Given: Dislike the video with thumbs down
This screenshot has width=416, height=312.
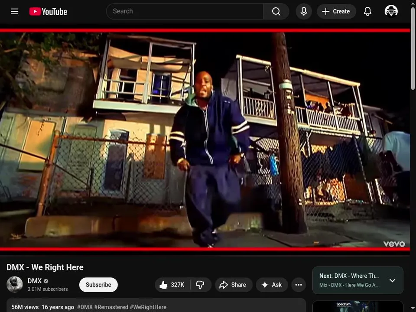Looking at the screenshot, I should [x=200, y=285].
